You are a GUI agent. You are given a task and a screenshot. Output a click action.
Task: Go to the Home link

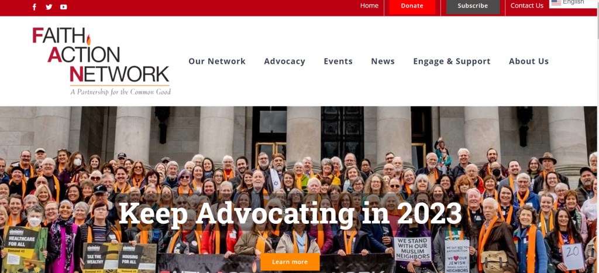point(370,6)
